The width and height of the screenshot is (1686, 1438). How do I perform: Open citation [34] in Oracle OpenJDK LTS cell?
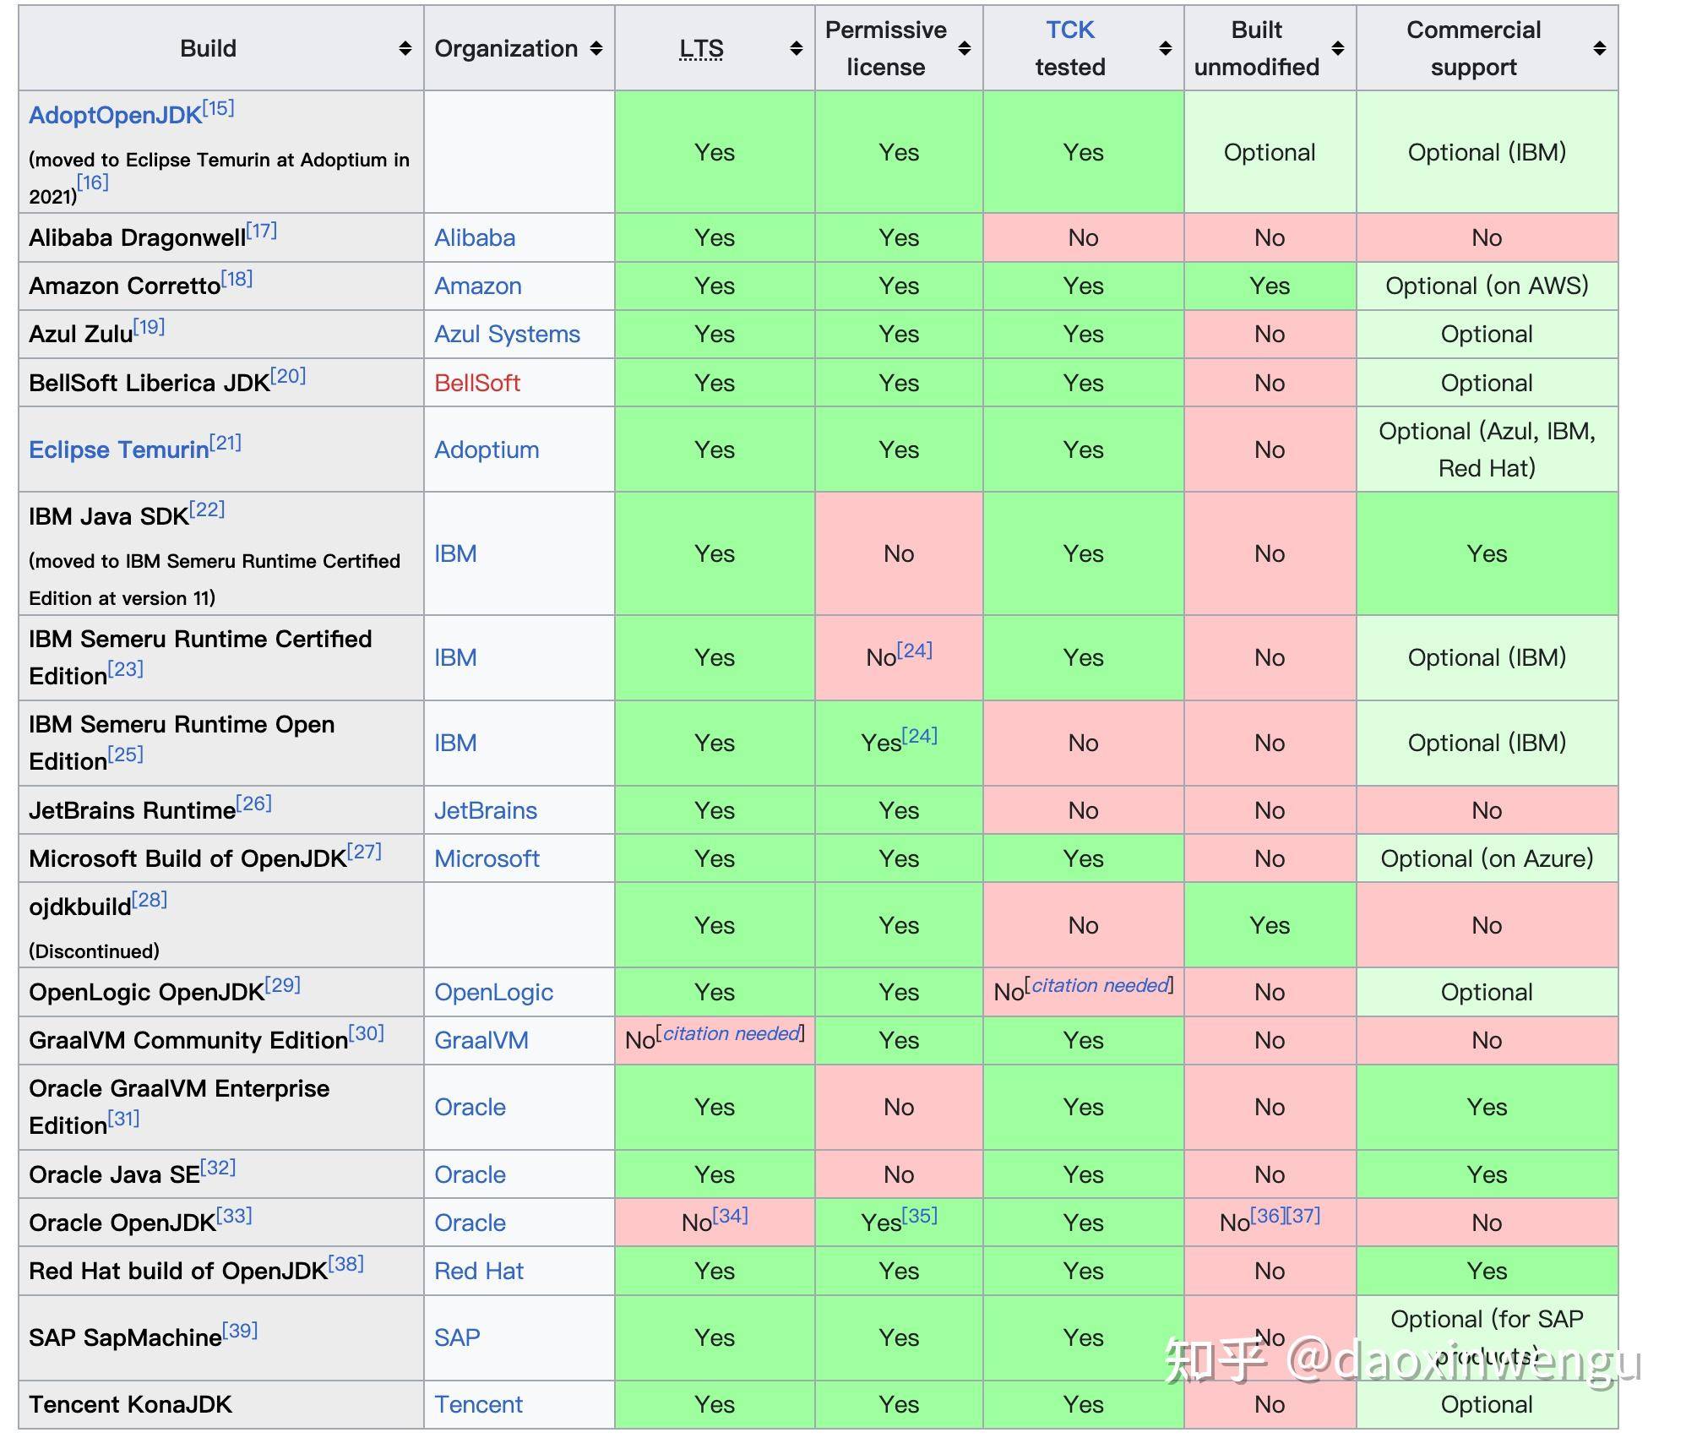tap(731, 1216)
